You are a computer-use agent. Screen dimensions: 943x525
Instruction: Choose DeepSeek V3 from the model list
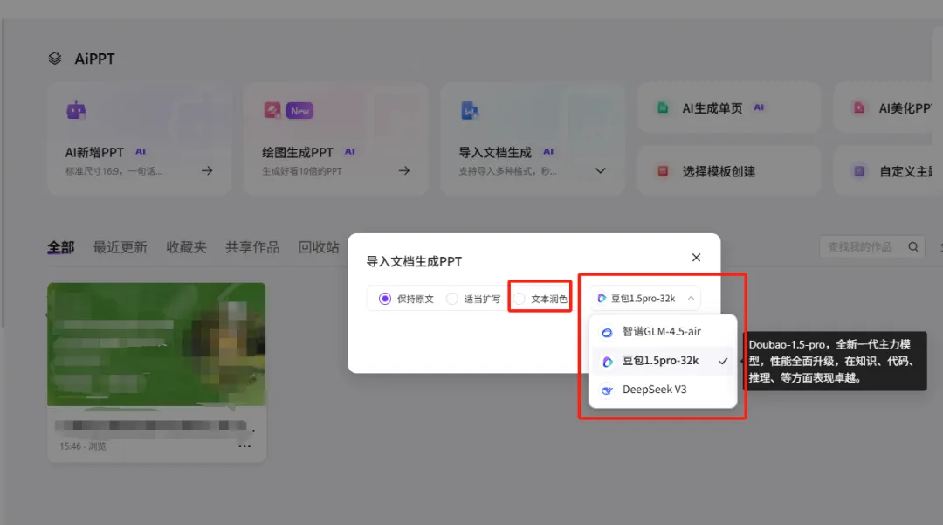pyautogui.click(x=662, y=390)
